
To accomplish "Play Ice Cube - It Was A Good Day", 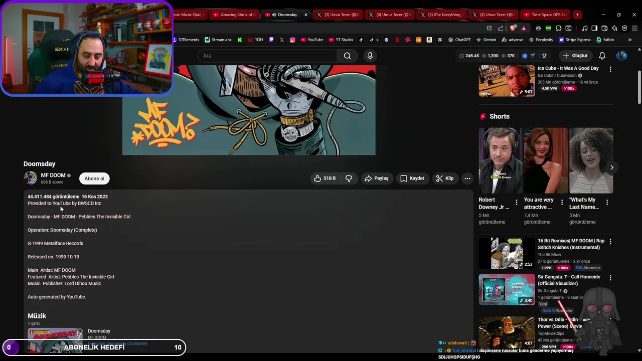I will coord(507,81).
